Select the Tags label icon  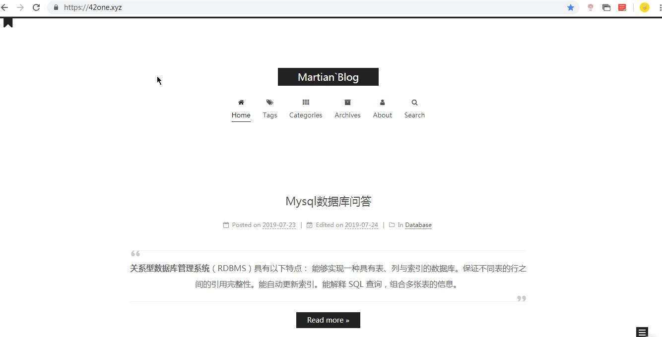coord(269,102)
